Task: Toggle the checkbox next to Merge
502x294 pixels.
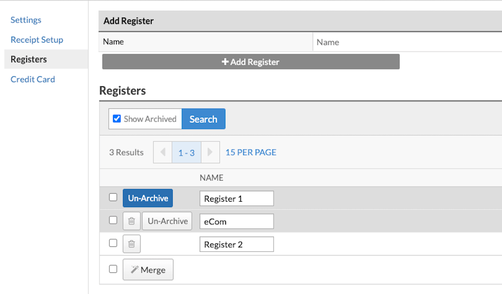Action: point(113,269)
